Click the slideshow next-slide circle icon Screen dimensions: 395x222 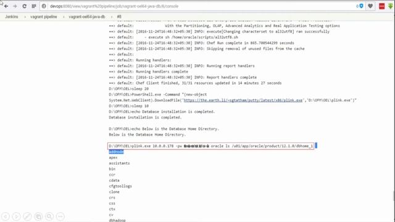pos(17,216)
